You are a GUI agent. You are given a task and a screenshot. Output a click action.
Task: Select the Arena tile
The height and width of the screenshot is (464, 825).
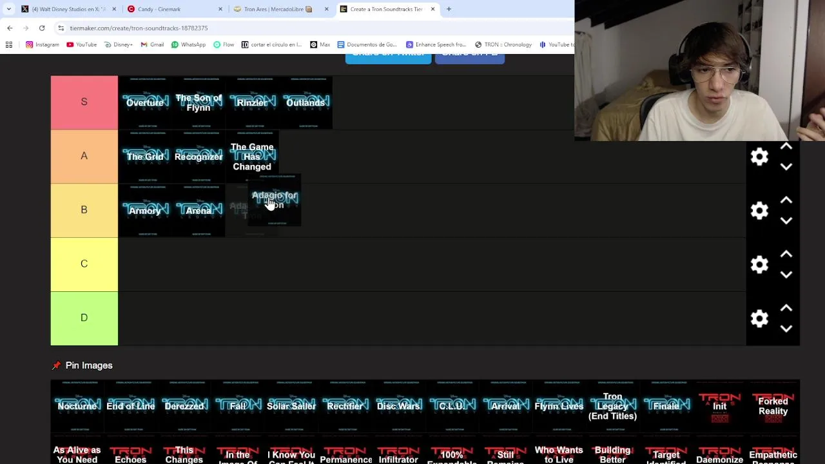click(x=199, y=210)
